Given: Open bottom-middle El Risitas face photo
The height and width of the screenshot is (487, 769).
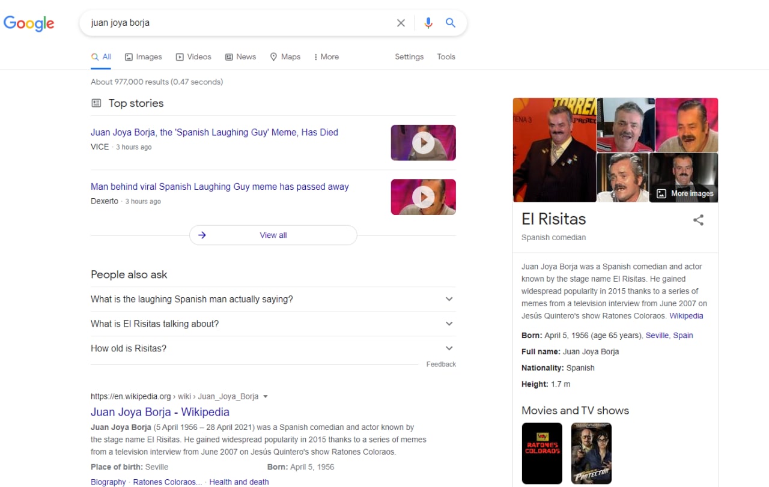Looking at the screenshot, I should (622, 178).
